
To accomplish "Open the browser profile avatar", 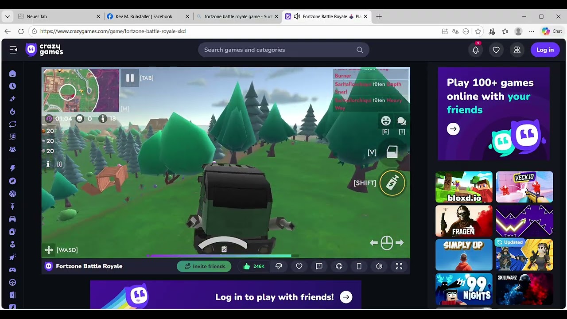I will 518,31.
